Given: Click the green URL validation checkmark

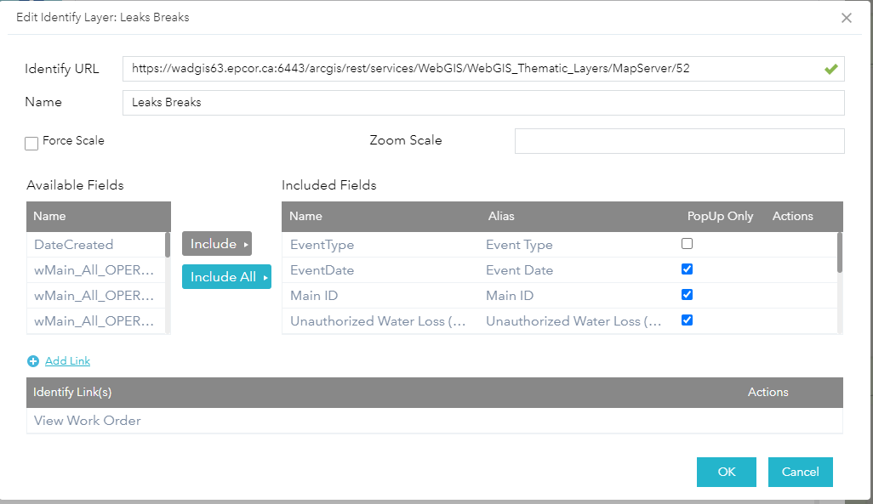Looking at the screenshot, I should pyautogui.click(x=831, y=69).
